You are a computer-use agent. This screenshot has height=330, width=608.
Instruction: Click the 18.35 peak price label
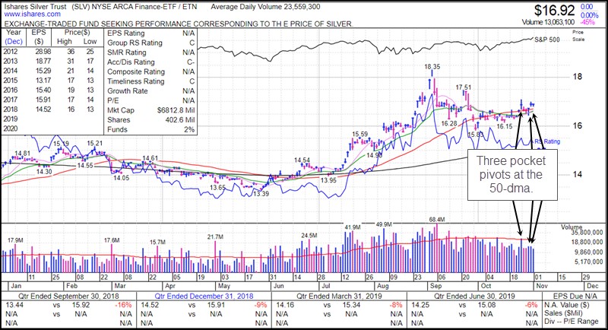(x=432, y=67)
